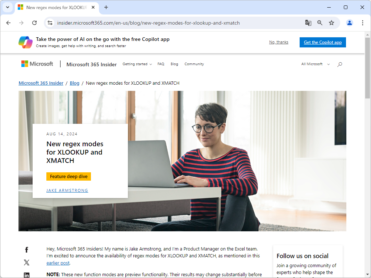
Task: Select the New regex modes for XLOOKUP tab
Action: click(x=57, y=8)
